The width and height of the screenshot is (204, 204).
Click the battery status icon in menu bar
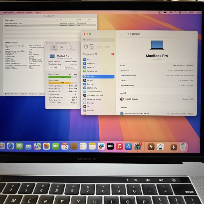[165, 13]
